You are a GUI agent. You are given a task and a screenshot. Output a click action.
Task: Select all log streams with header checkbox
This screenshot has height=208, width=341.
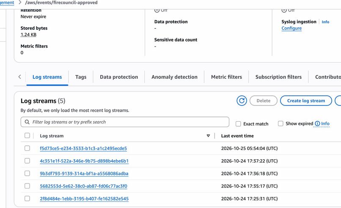27,136
